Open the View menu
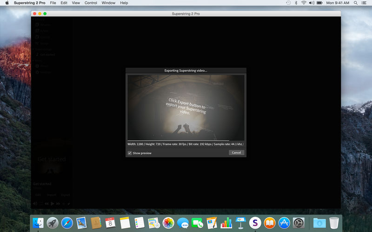Viewport: 372px width, 232px height. [x=76, y=3]
